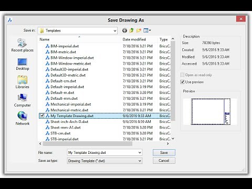Click the icon of Default-cm.dwt
The width and height of the screenshot is (252, 189).
coord(47,81)
